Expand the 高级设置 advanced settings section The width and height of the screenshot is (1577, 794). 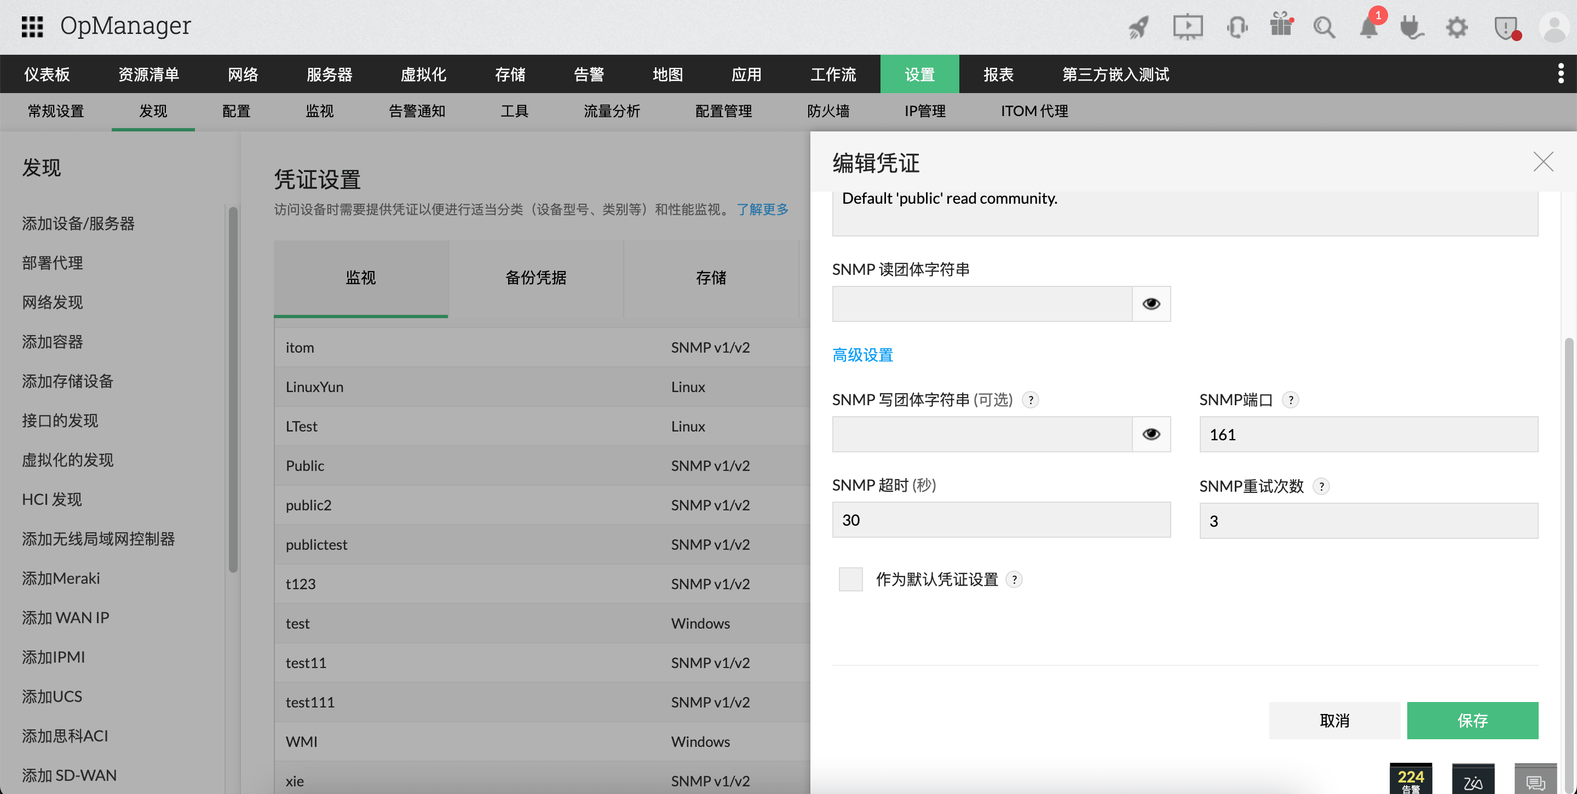coord(862,354)
